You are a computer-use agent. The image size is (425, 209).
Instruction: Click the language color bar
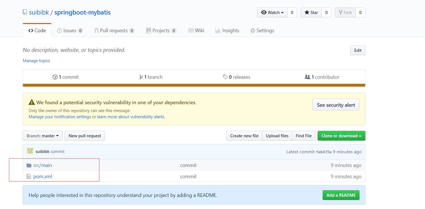(x=194, y=85)
